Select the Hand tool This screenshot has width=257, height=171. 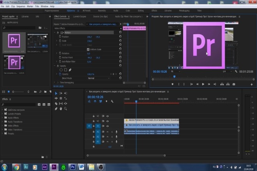coord(61,109)
